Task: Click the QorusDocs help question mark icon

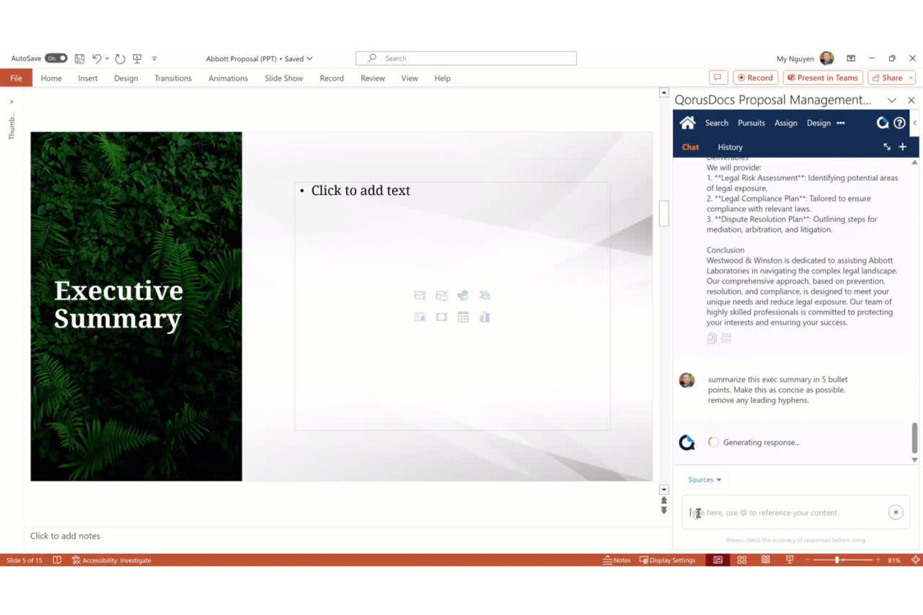Action: point(899,123)
